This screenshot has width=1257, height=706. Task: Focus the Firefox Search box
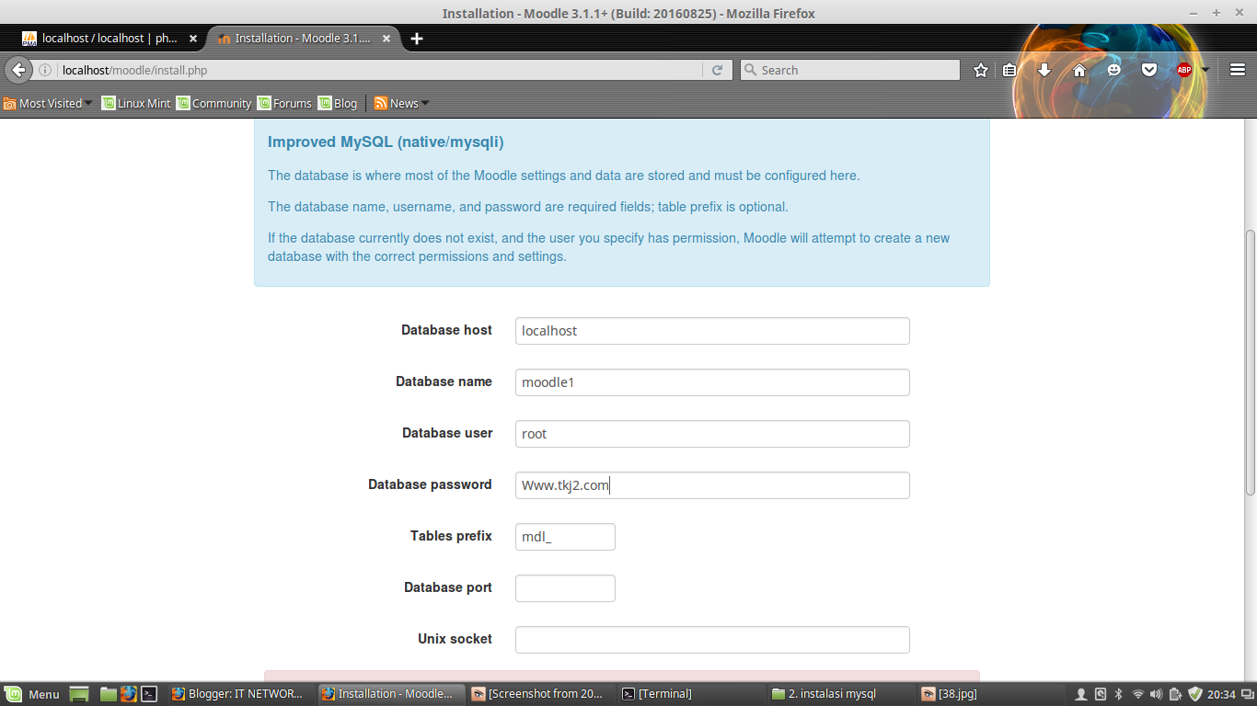tap(850, 70)
